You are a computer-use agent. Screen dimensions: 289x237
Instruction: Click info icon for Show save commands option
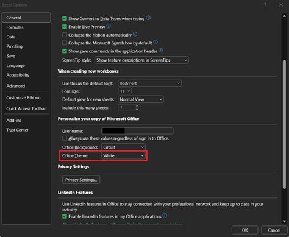coord(160,51)
